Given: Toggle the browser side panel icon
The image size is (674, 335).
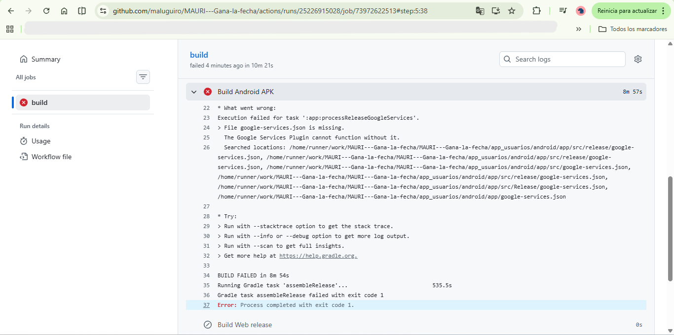Looking at the screenshot, I should click(82, 11).
